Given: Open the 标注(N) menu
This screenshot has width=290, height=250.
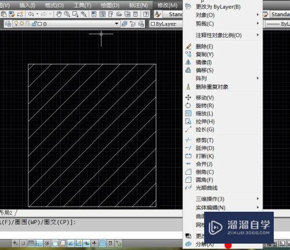Looking at the screenshot, I should pyautogui.click(x=139, y=5).
